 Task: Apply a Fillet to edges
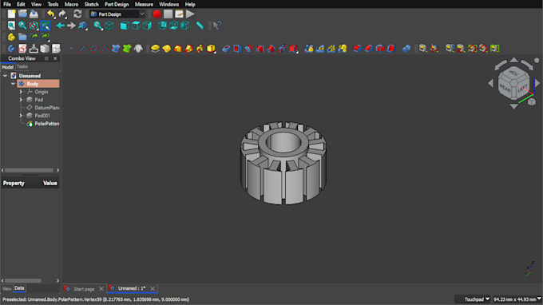358,49
